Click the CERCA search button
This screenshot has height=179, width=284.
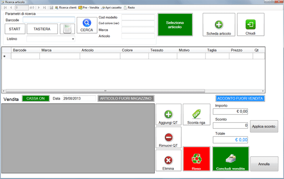click(87, 25)
